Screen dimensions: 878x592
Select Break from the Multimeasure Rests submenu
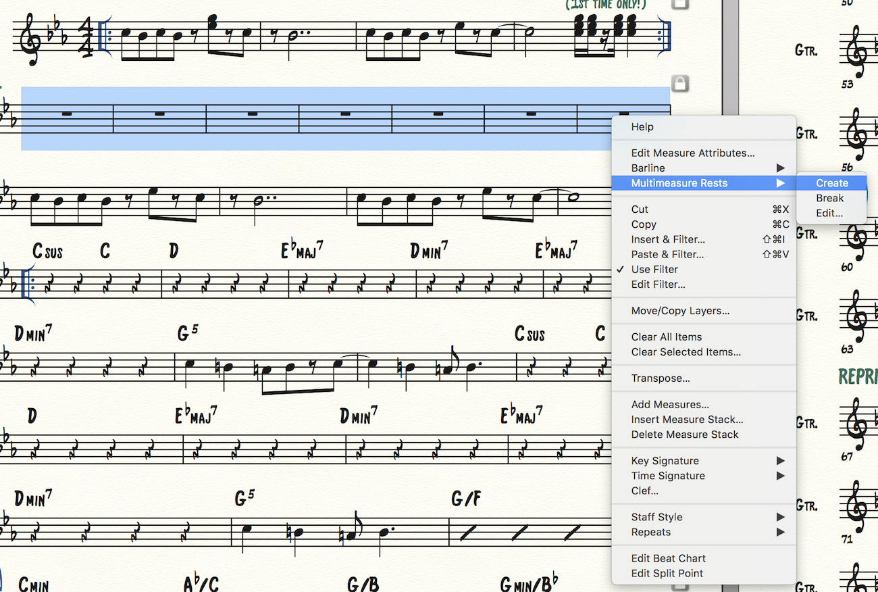coord(829,198)
